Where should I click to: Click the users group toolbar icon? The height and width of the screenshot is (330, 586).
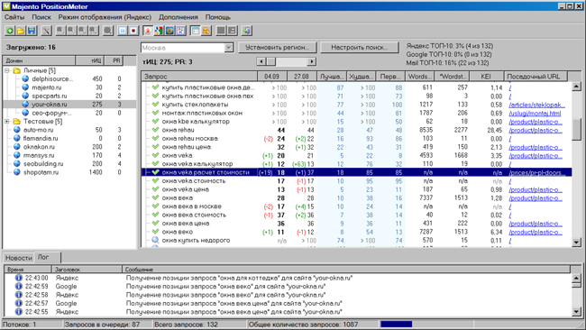(x=206, y=31)
